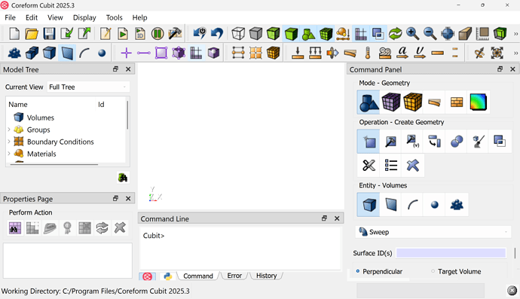The image size is (520, 299).
Task: Select the Boolean operation spheres icon
Action: (457, 142)
